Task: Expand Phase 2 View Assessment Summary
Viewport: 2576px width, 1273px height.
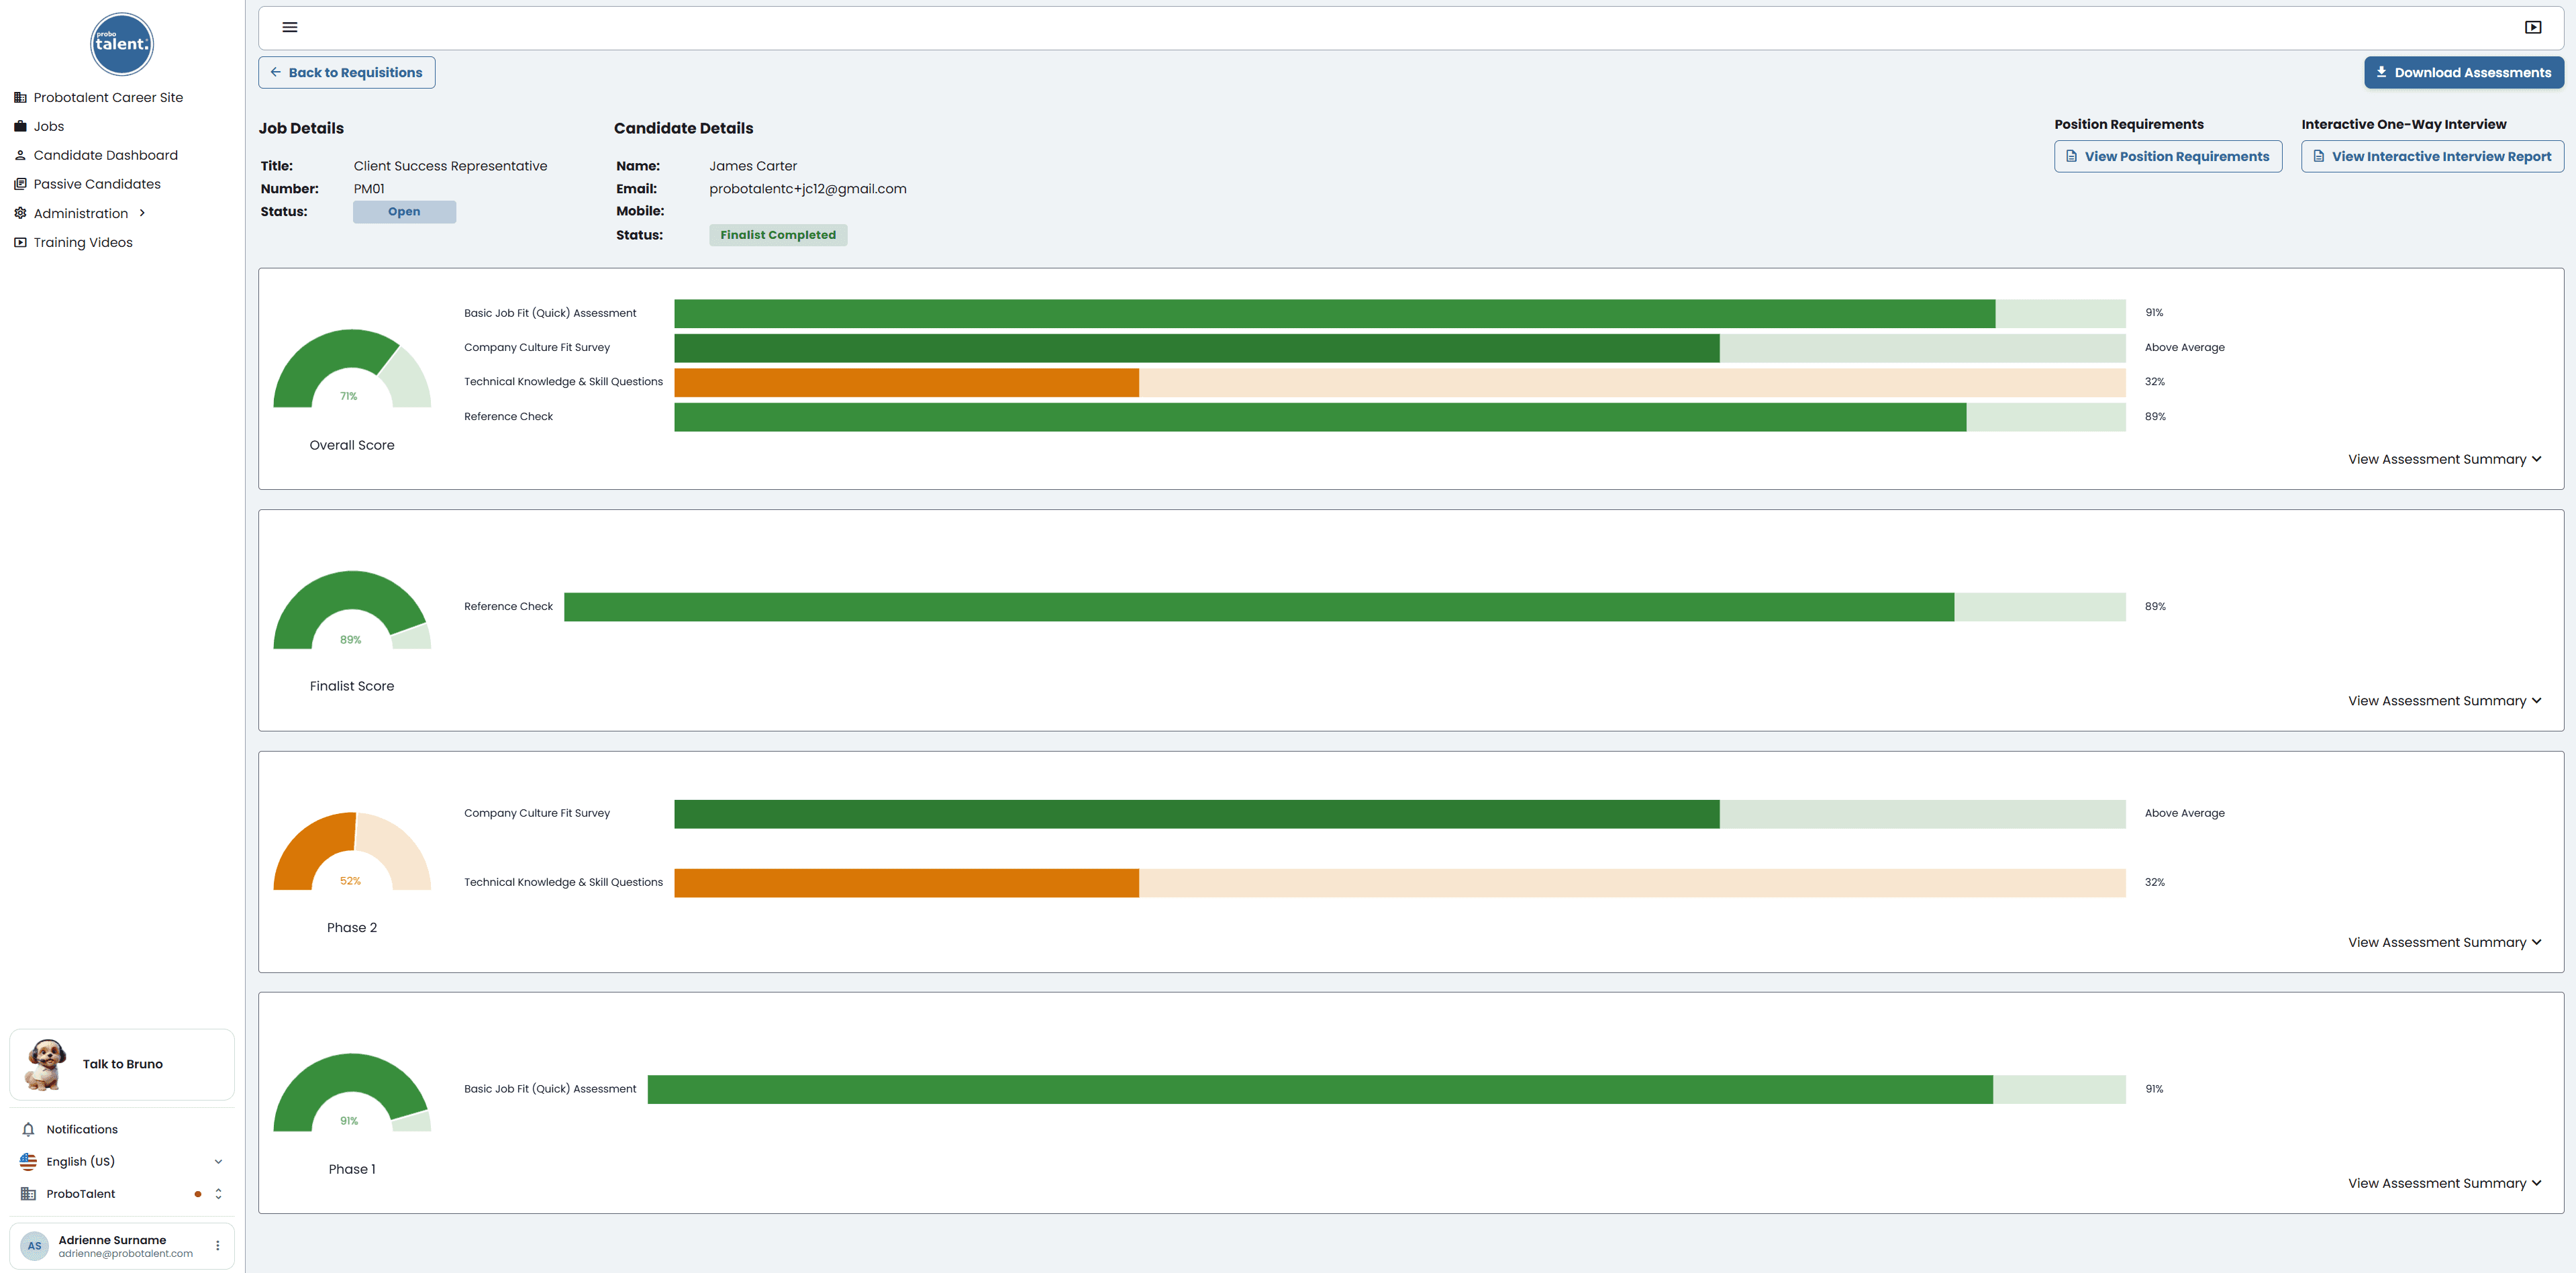Action: 2444,942
